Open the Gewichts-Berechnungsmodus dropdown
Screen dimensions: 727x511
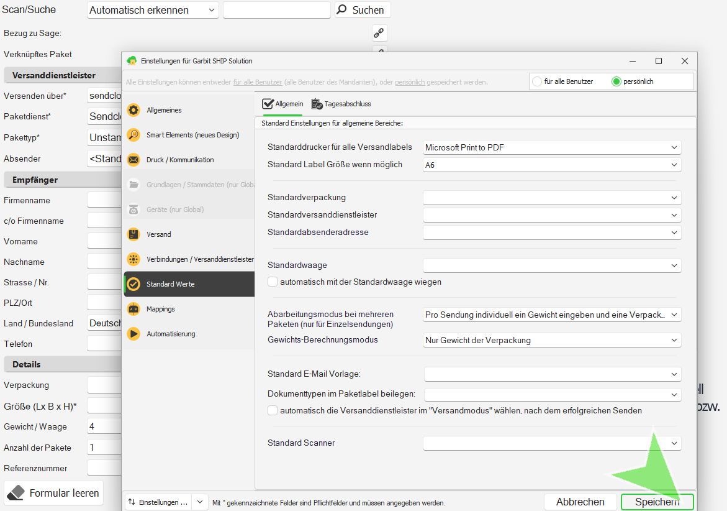[552, 340]
